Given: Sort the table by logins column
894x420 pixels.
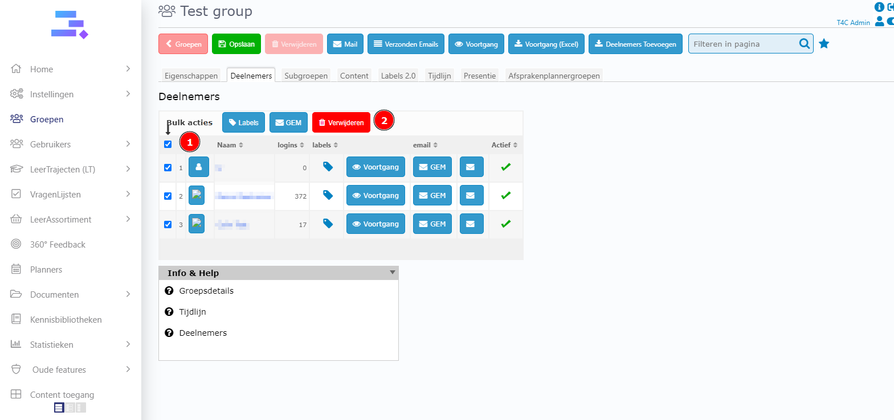Looking at the screenshot, I should [x=291, y=145].
